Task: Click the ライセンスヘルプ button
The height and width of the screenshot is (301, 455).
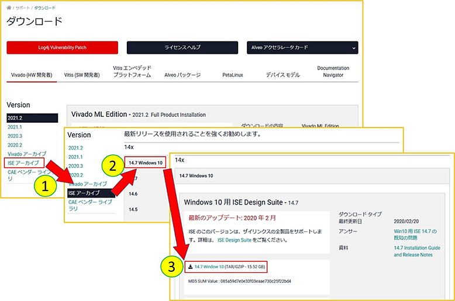Action: click(x=182, y=47)
